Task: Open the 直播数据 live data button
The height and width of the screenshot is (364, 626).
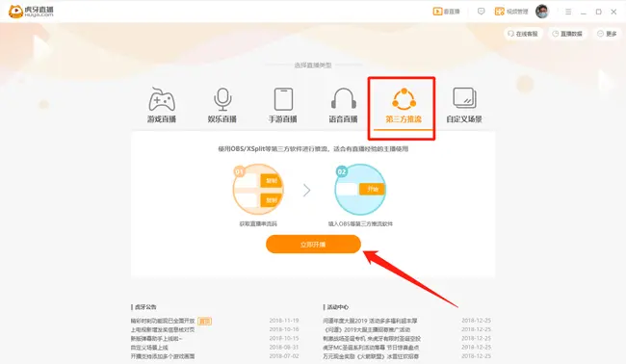Action: [x=567, y=34]
